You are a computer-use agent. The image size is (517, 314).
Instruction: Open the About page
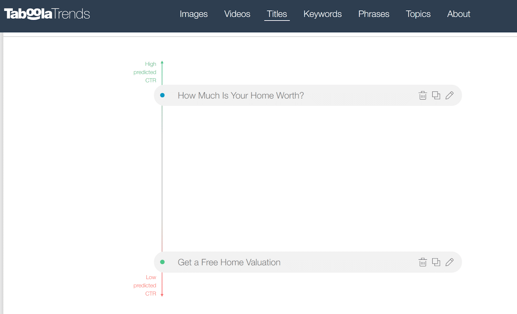point(459,14)
